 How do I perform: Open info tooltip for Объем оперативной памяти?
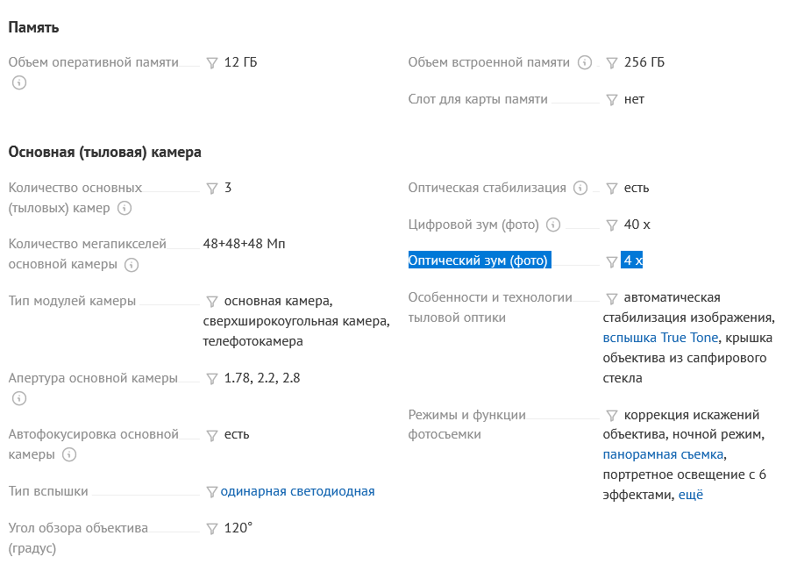[x=19, y=83]
